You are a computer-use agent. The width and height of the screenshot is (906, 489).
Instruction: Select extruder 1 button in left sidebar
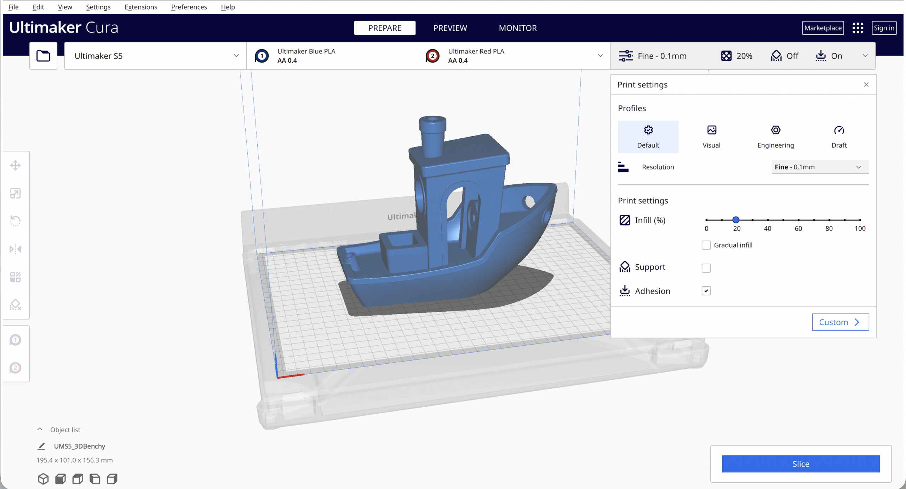pos(15,340)
